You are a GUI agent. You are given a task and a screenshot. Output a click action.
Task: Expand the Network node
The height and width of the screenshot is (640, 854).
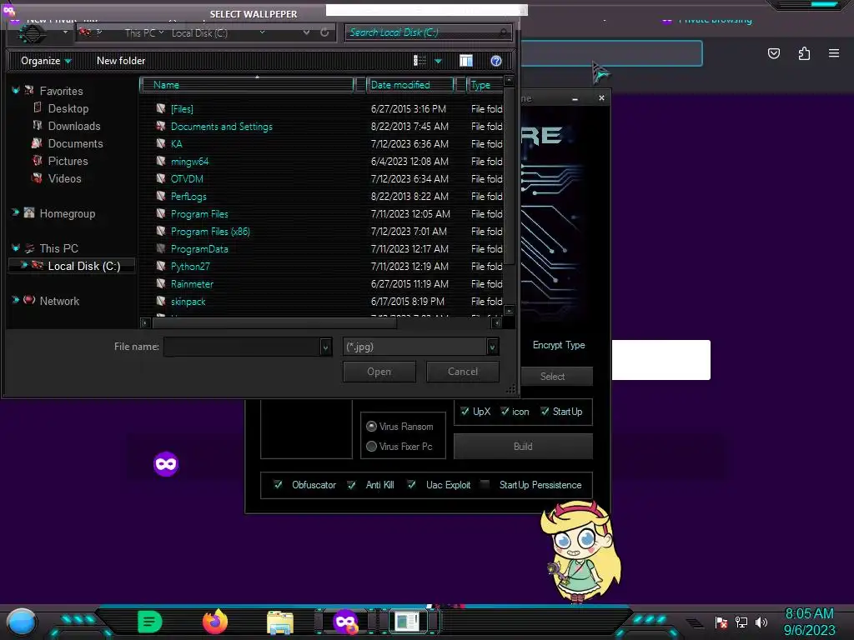(x=15, y=299)
